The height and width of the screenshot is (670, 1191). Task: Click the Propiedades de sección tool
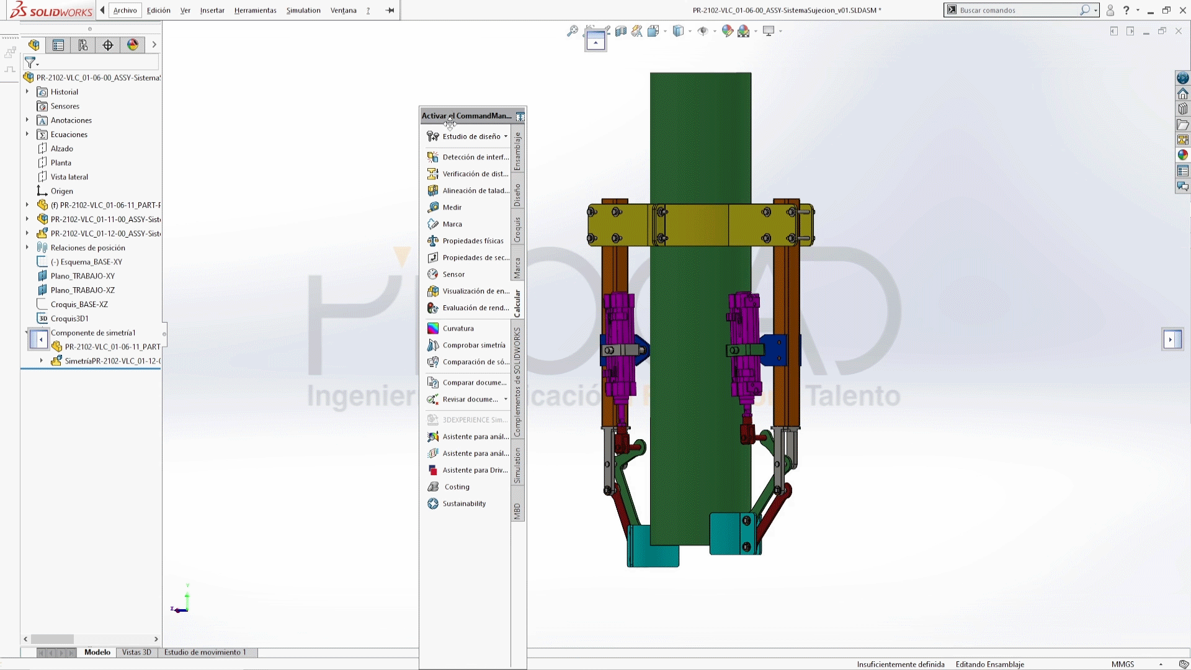468,257
